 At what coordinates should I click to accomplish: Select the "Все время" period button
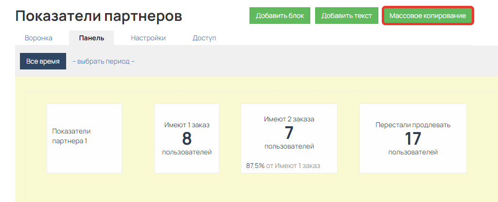[43, 61]
